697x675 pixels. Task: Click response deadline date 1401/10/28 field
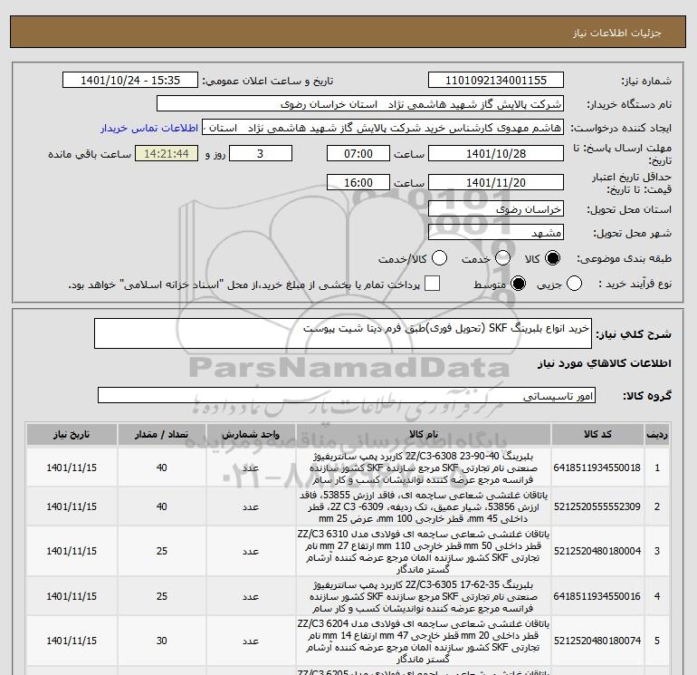coord(494,153)
